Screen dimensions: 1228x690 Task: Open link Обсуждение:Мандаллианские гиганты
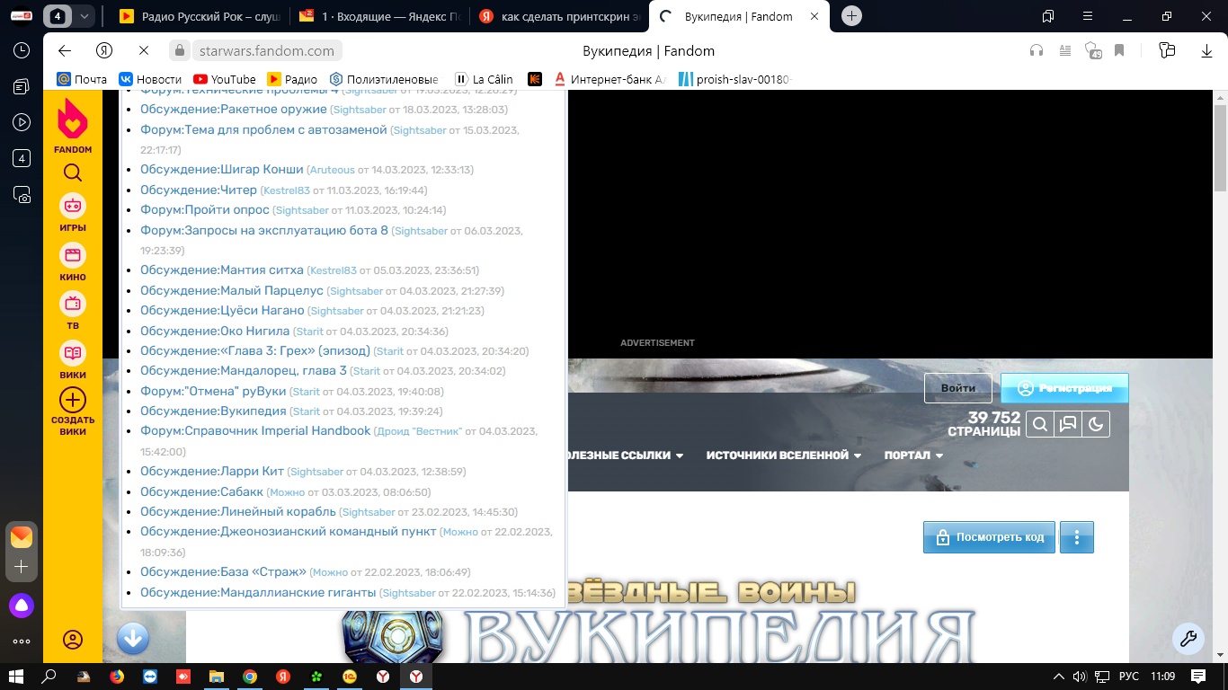coord(258,592)
